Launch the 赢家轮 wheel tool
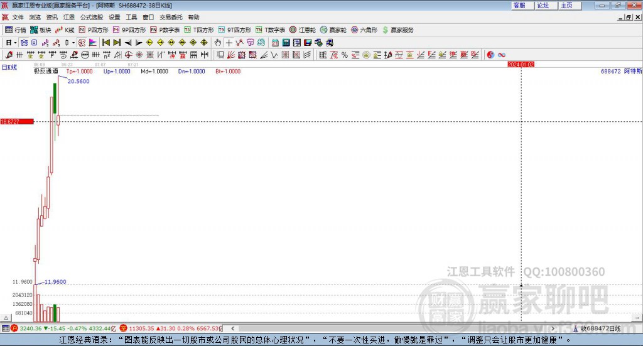The image size is (643, 346). tap(333, 30)
